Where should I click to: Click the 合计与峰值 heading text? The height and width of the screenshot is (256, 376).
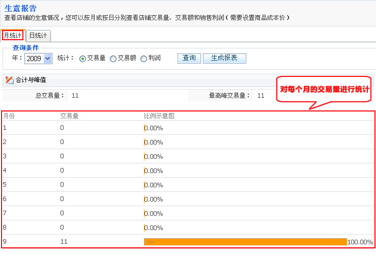[31, 80]
